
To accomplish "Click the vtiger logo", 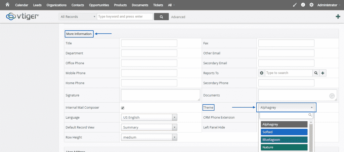I will pos(23,16).
